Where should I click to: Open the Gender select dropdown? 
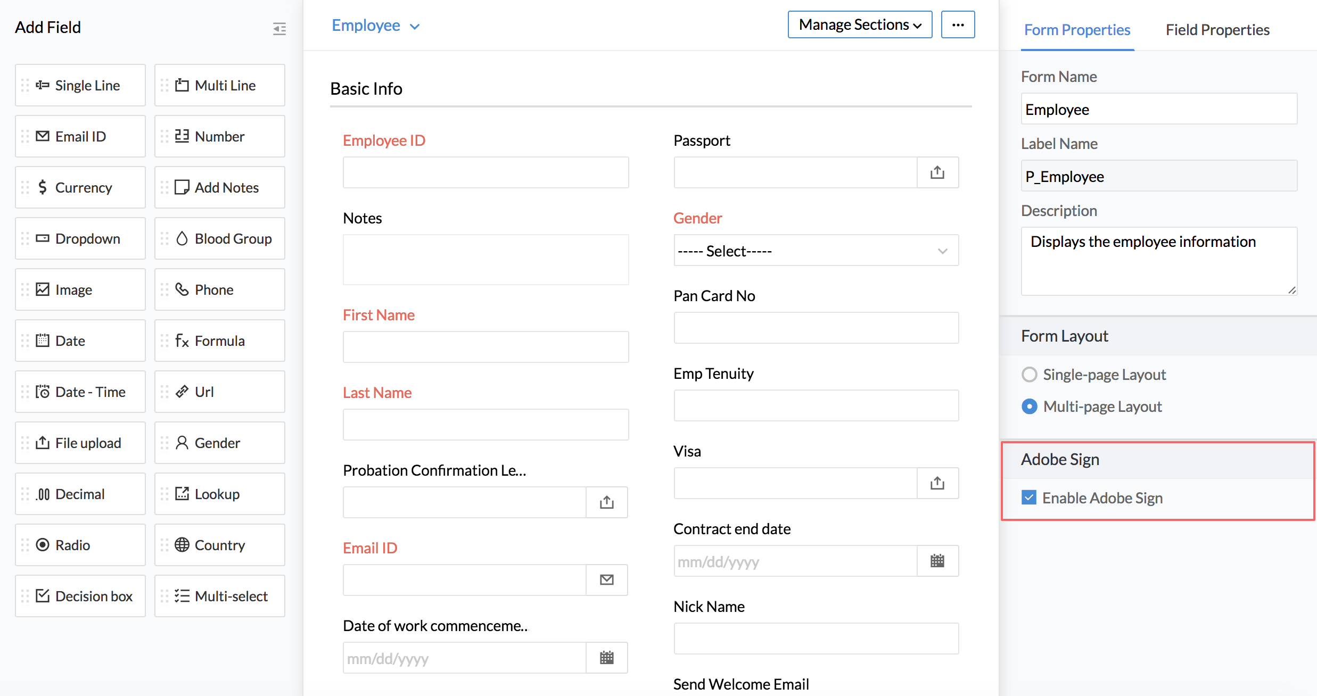(x=816, y=251)
